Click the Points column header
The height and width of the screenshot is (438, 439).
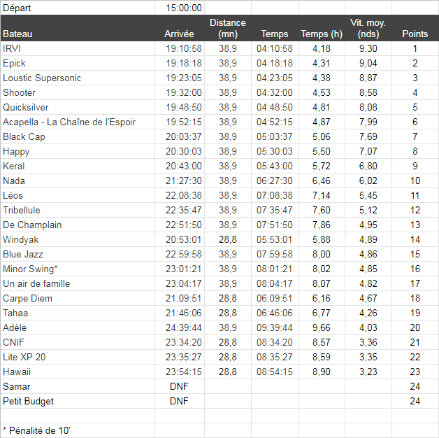coord(415,28)
